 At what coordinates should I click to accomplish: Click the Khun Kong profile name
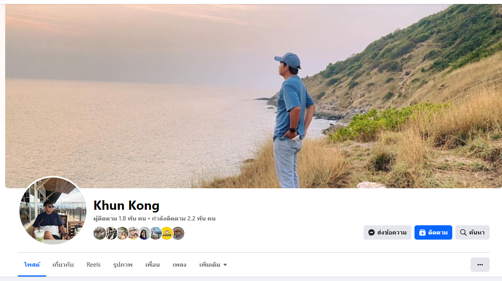(x=126, y=205)
